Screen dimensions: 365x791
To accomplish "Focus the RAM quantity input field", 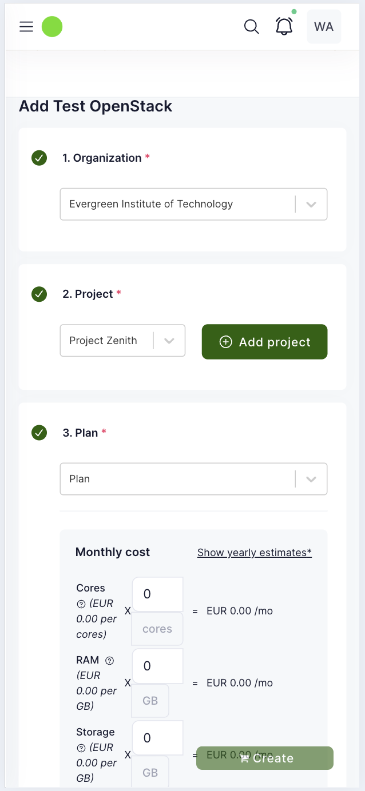I will [157, 666].
